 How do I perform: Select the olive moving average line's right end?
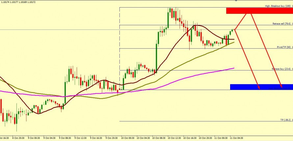233,42
